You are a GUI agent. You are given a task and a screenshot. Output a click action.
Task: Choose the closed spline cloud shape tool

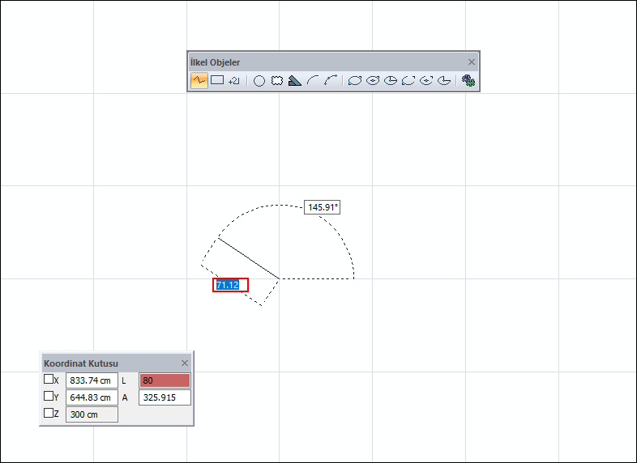[x=277, y=81]
